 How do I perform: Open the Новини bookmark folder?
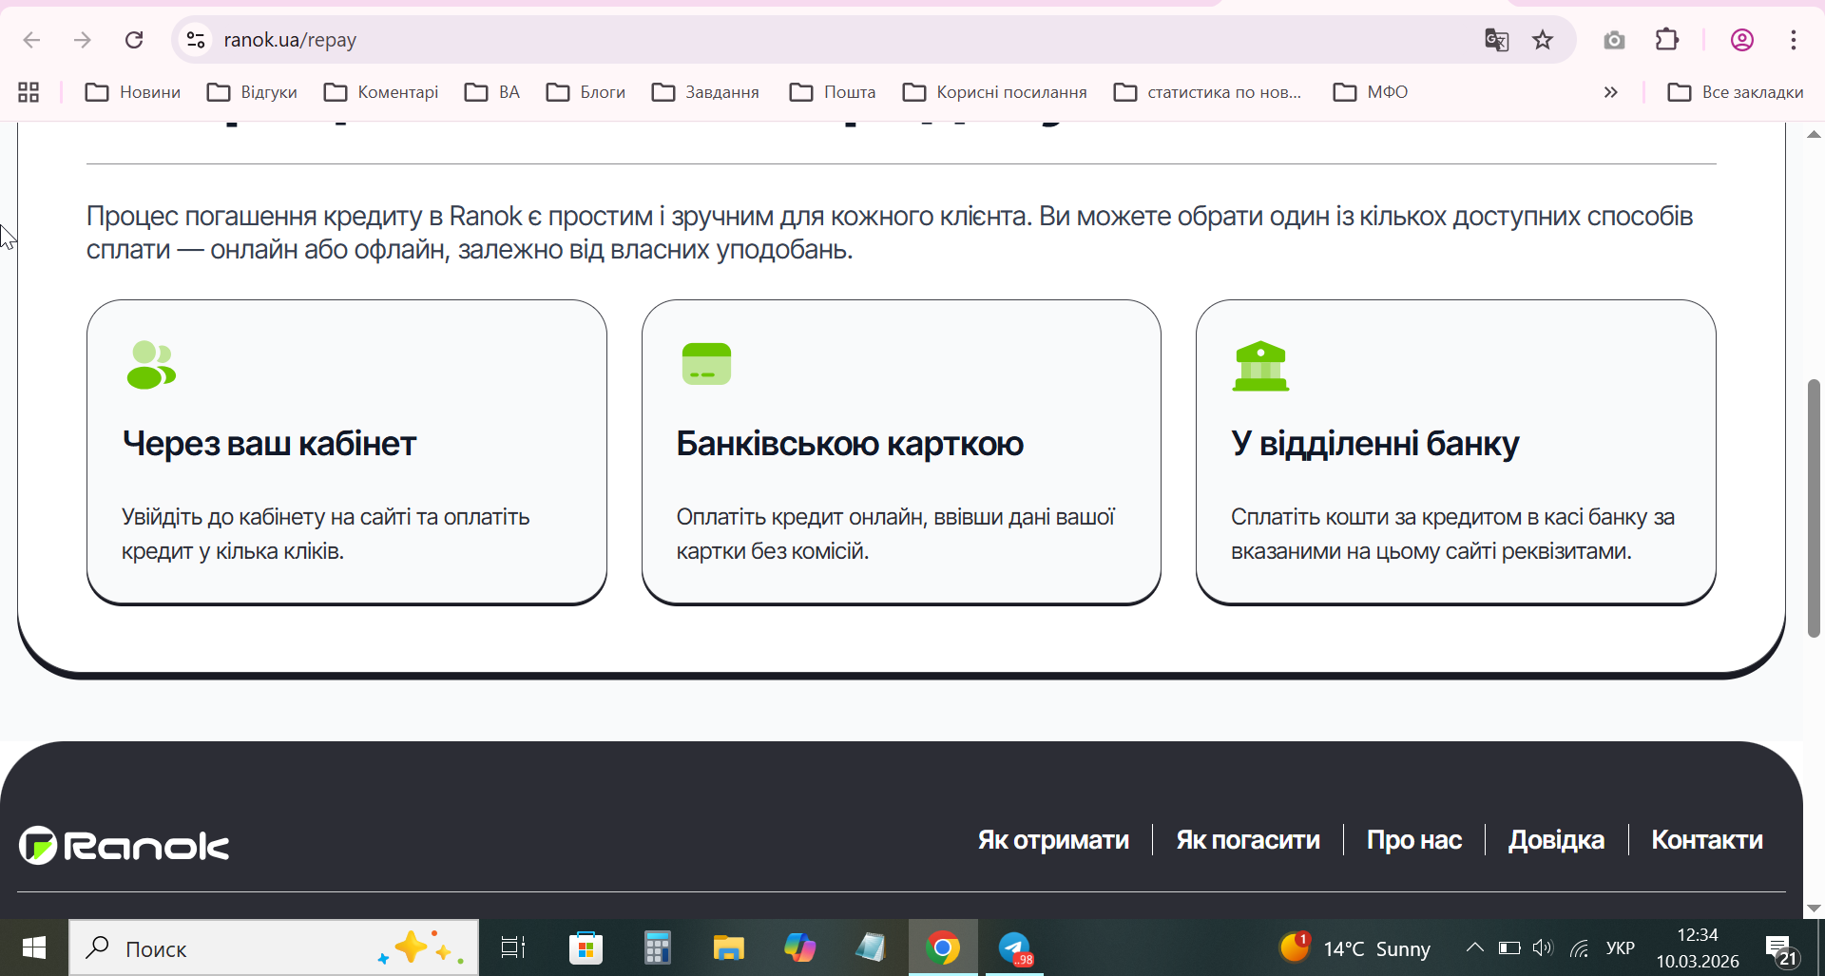(x=133, y=92)
